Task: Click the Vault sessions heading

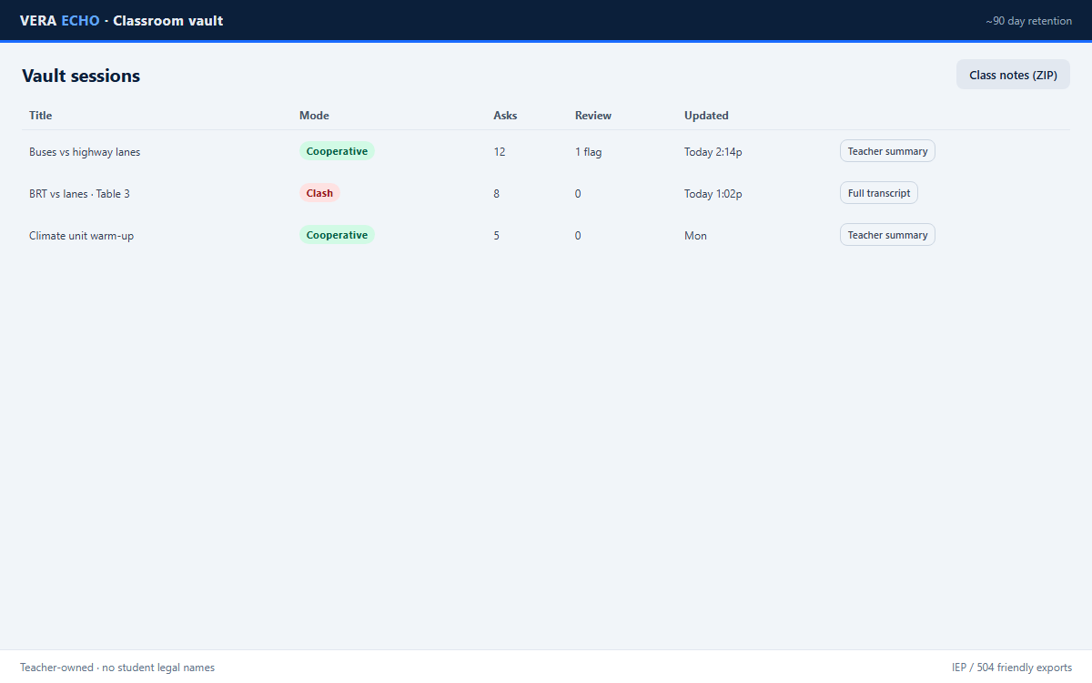Action: tap(81, 76)
